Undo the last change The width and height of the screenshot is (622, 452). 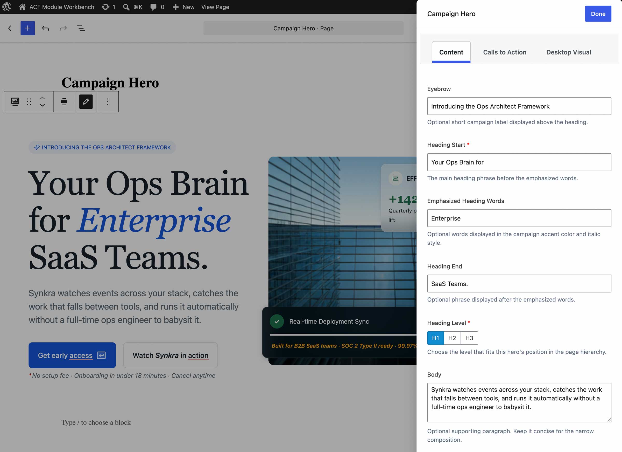click(x=46, y=28)
